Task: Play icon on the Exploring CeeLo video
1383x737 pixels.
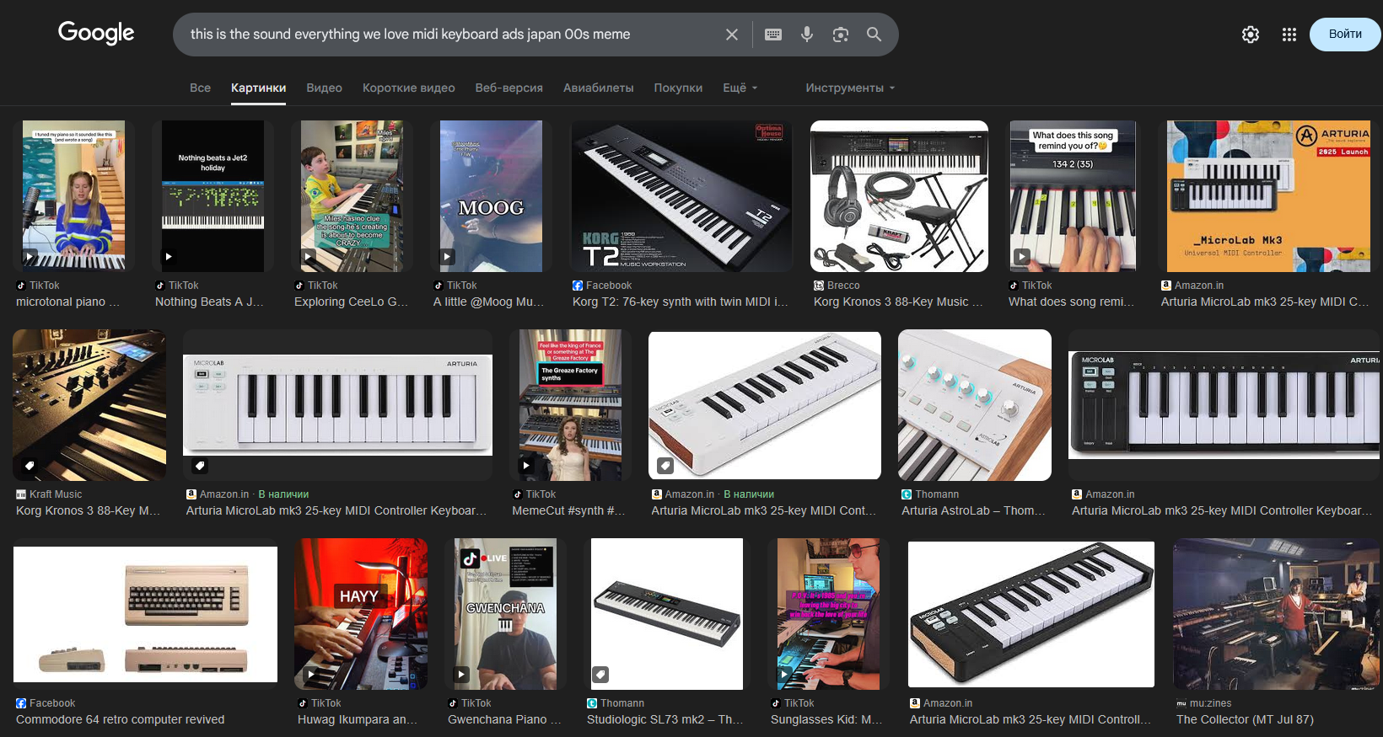Action: point(309,257)
